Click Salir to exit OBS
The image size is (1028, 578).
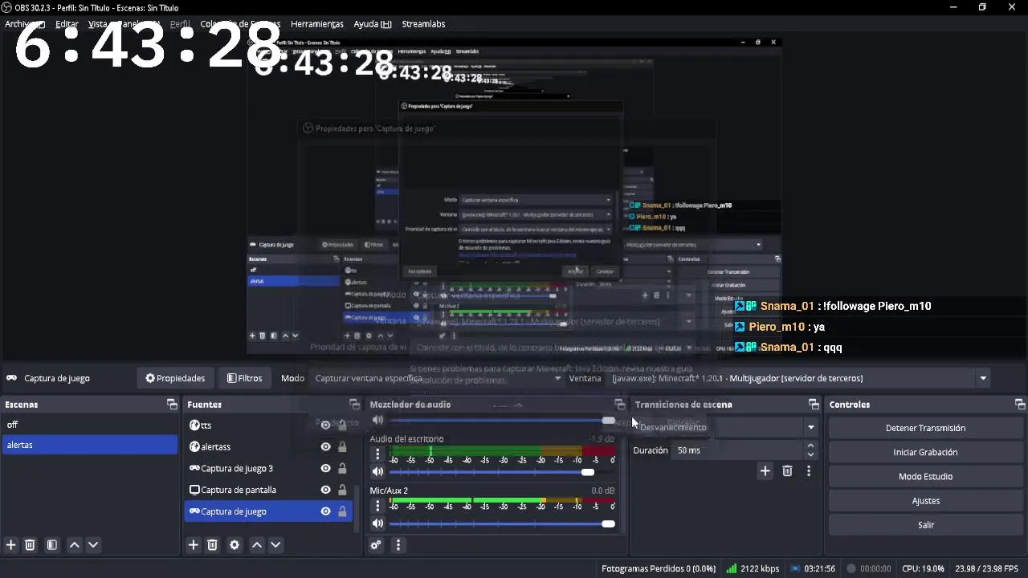(926, 524)
